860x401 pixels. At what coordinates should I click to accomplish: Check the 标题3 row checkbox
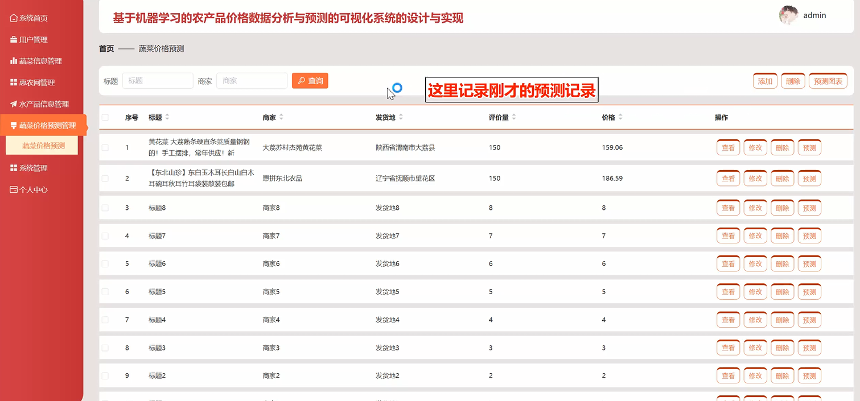[105, 348]
